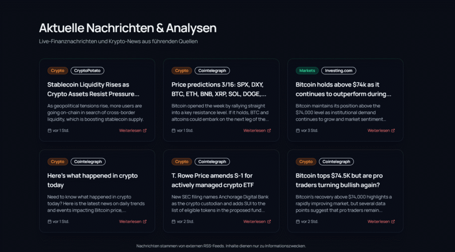Open Weiterlesen link for Bitcoin holds above $74k
This screenshot has height=252, width=455.
(379, 131)
